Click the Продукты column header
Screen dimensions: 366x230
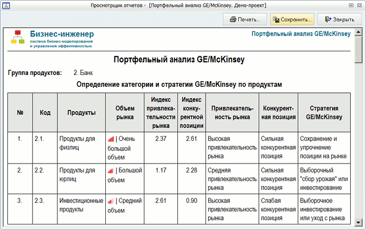(x=82, y=112)
